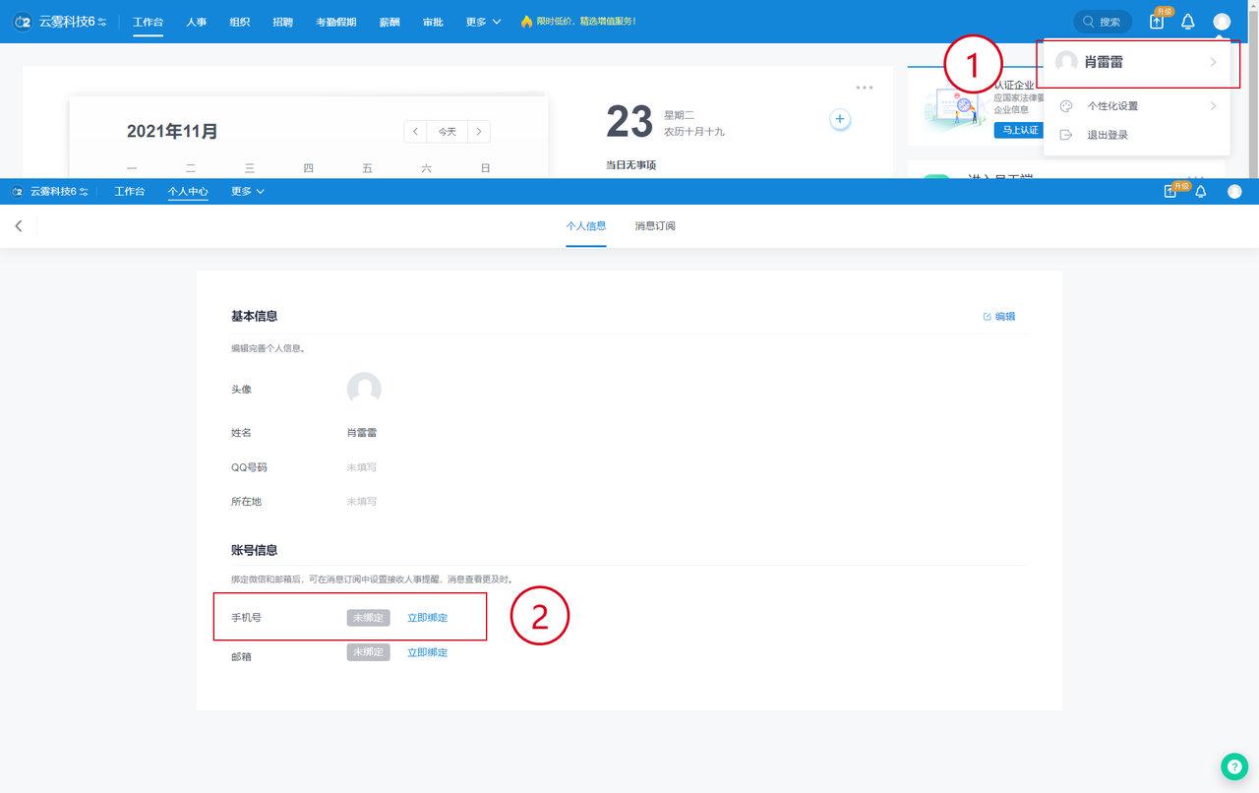The image size is (1259, 793).
Task: Go to previous month in calendar
Action: (416, 132)
